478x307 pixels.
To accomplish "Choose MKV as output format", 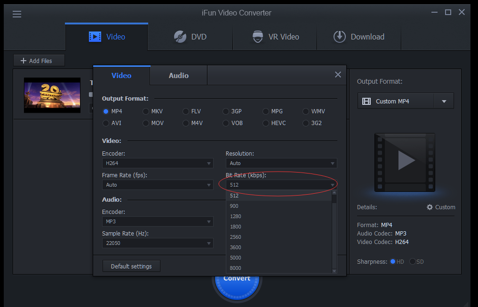I will point(146,111).
